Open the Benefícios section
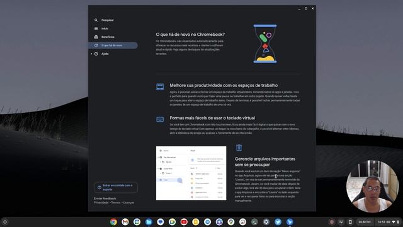Viewport: 403px width, 227px height. coord(108,37)
